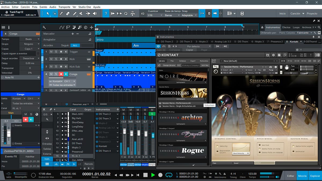Image resolution: width=322 pixels, height=181 pixels.
Task: Select the Session Horns - Single Articulation.nki file
Action: (179, 106)
